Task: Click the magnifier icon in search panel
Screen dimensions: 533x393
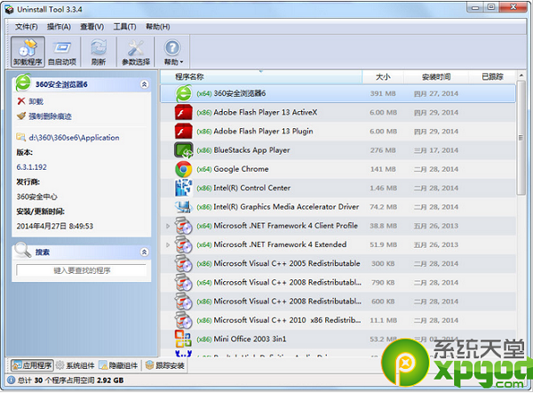Action: click(x=23, y=250)
